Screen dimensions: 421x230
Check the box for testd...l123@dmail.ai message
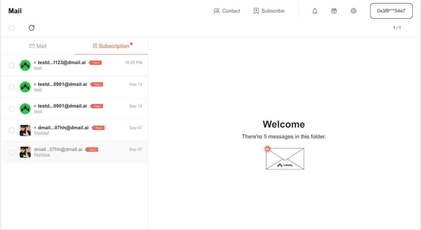pos(12,65)
